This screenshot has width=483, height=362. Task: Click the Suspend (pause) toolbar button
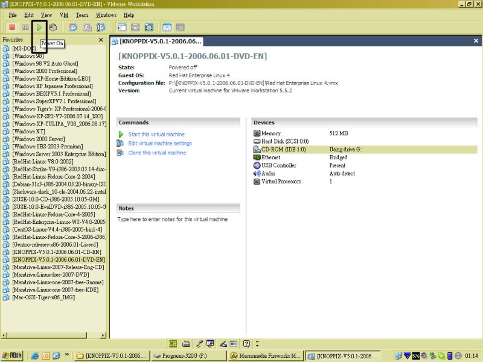tap(25, 27)
